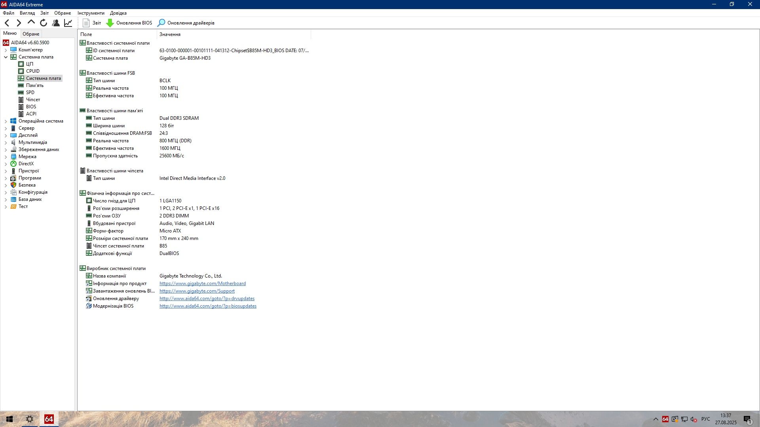
Task: Open the Файл menu
Action: coord(8,13)
